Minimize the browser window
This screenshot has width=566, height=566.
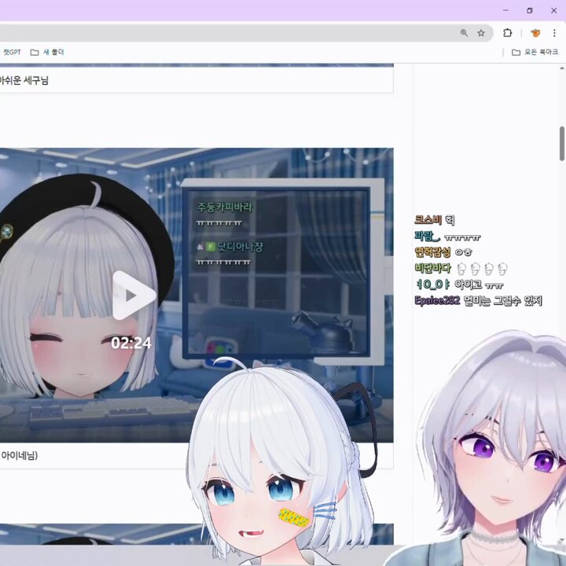tap(505, 10)
